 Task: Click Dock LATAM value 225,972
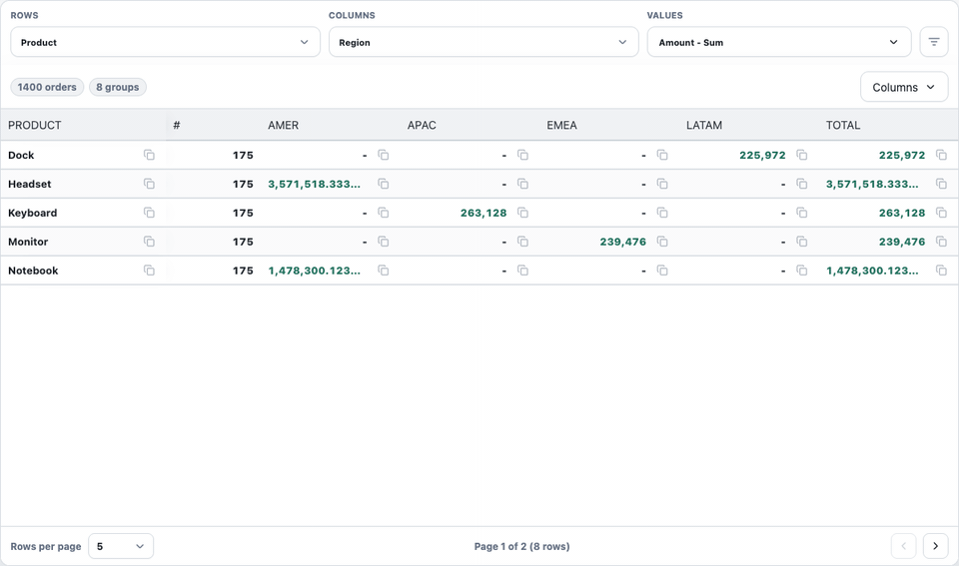coord(762,155)
